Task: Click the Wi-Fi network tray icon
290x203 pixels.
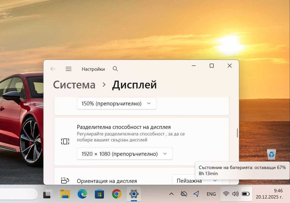Action: point(226,194)
